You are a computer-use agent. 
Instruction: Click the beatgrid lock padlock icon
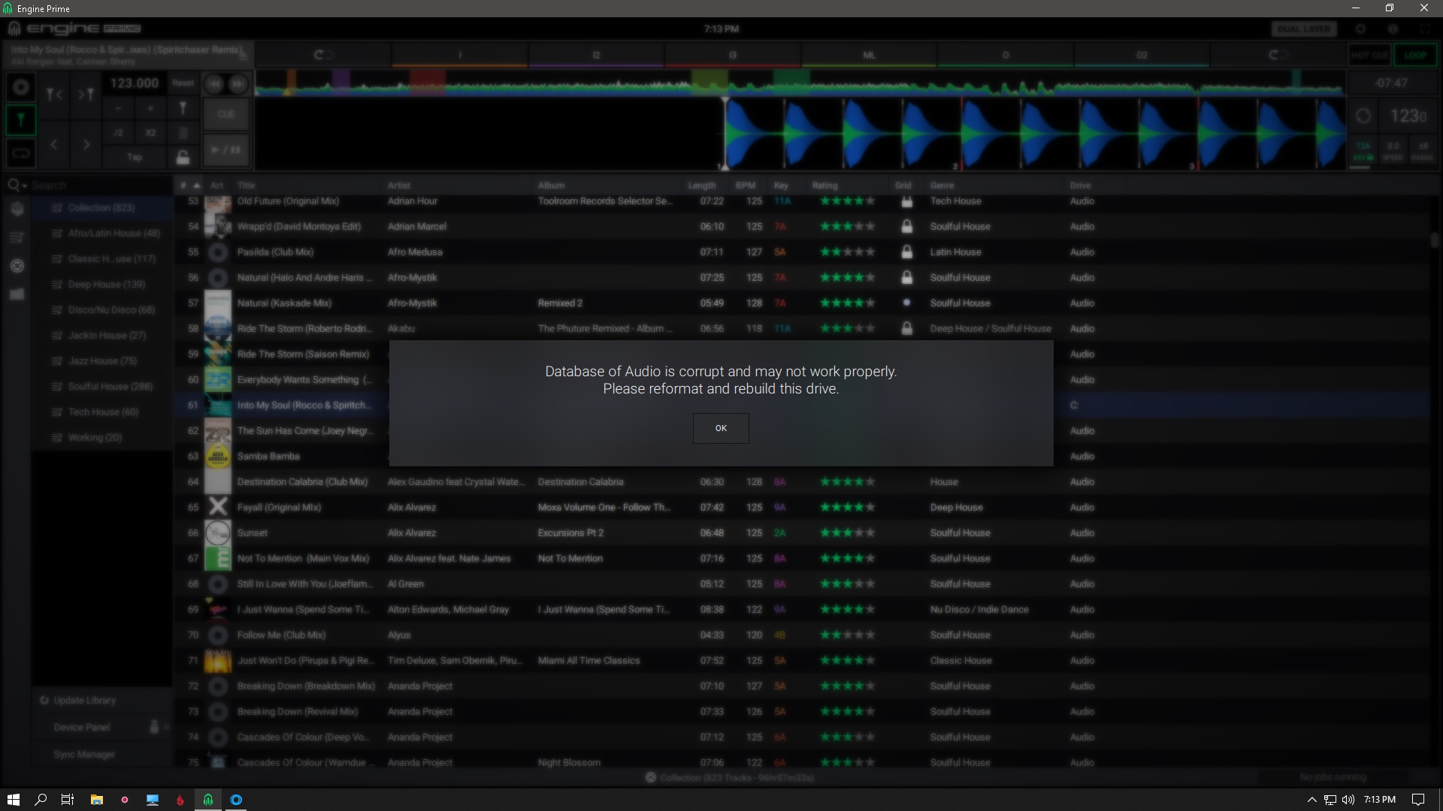(x=183, y=157)
